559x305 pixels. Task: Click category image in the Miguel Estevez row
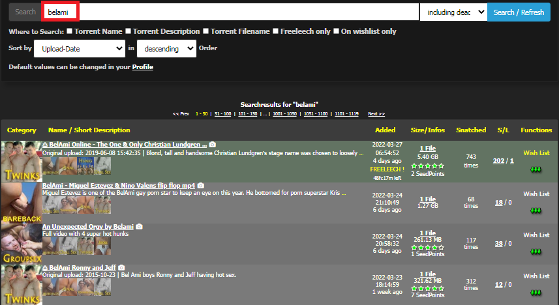22,203
